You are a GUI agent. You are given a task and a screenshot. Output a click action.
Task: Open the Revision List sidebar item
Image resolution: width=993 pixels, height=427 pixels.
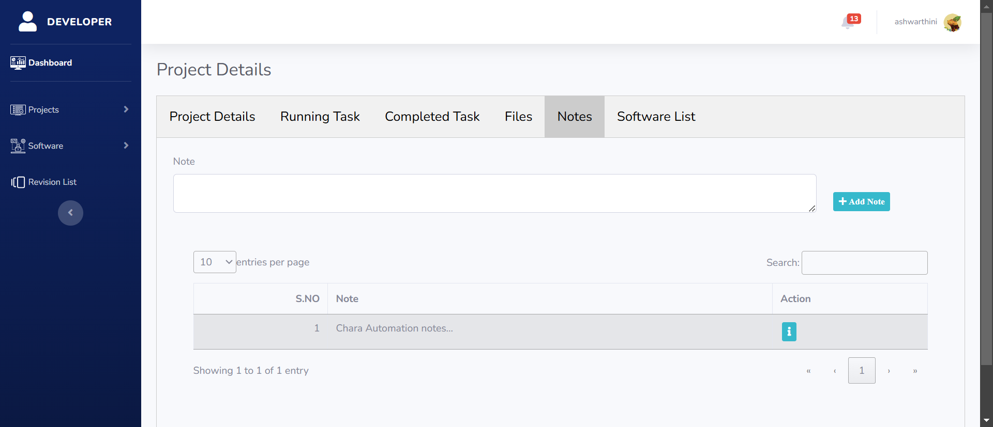pyautogui.click(x=52, y=182)
